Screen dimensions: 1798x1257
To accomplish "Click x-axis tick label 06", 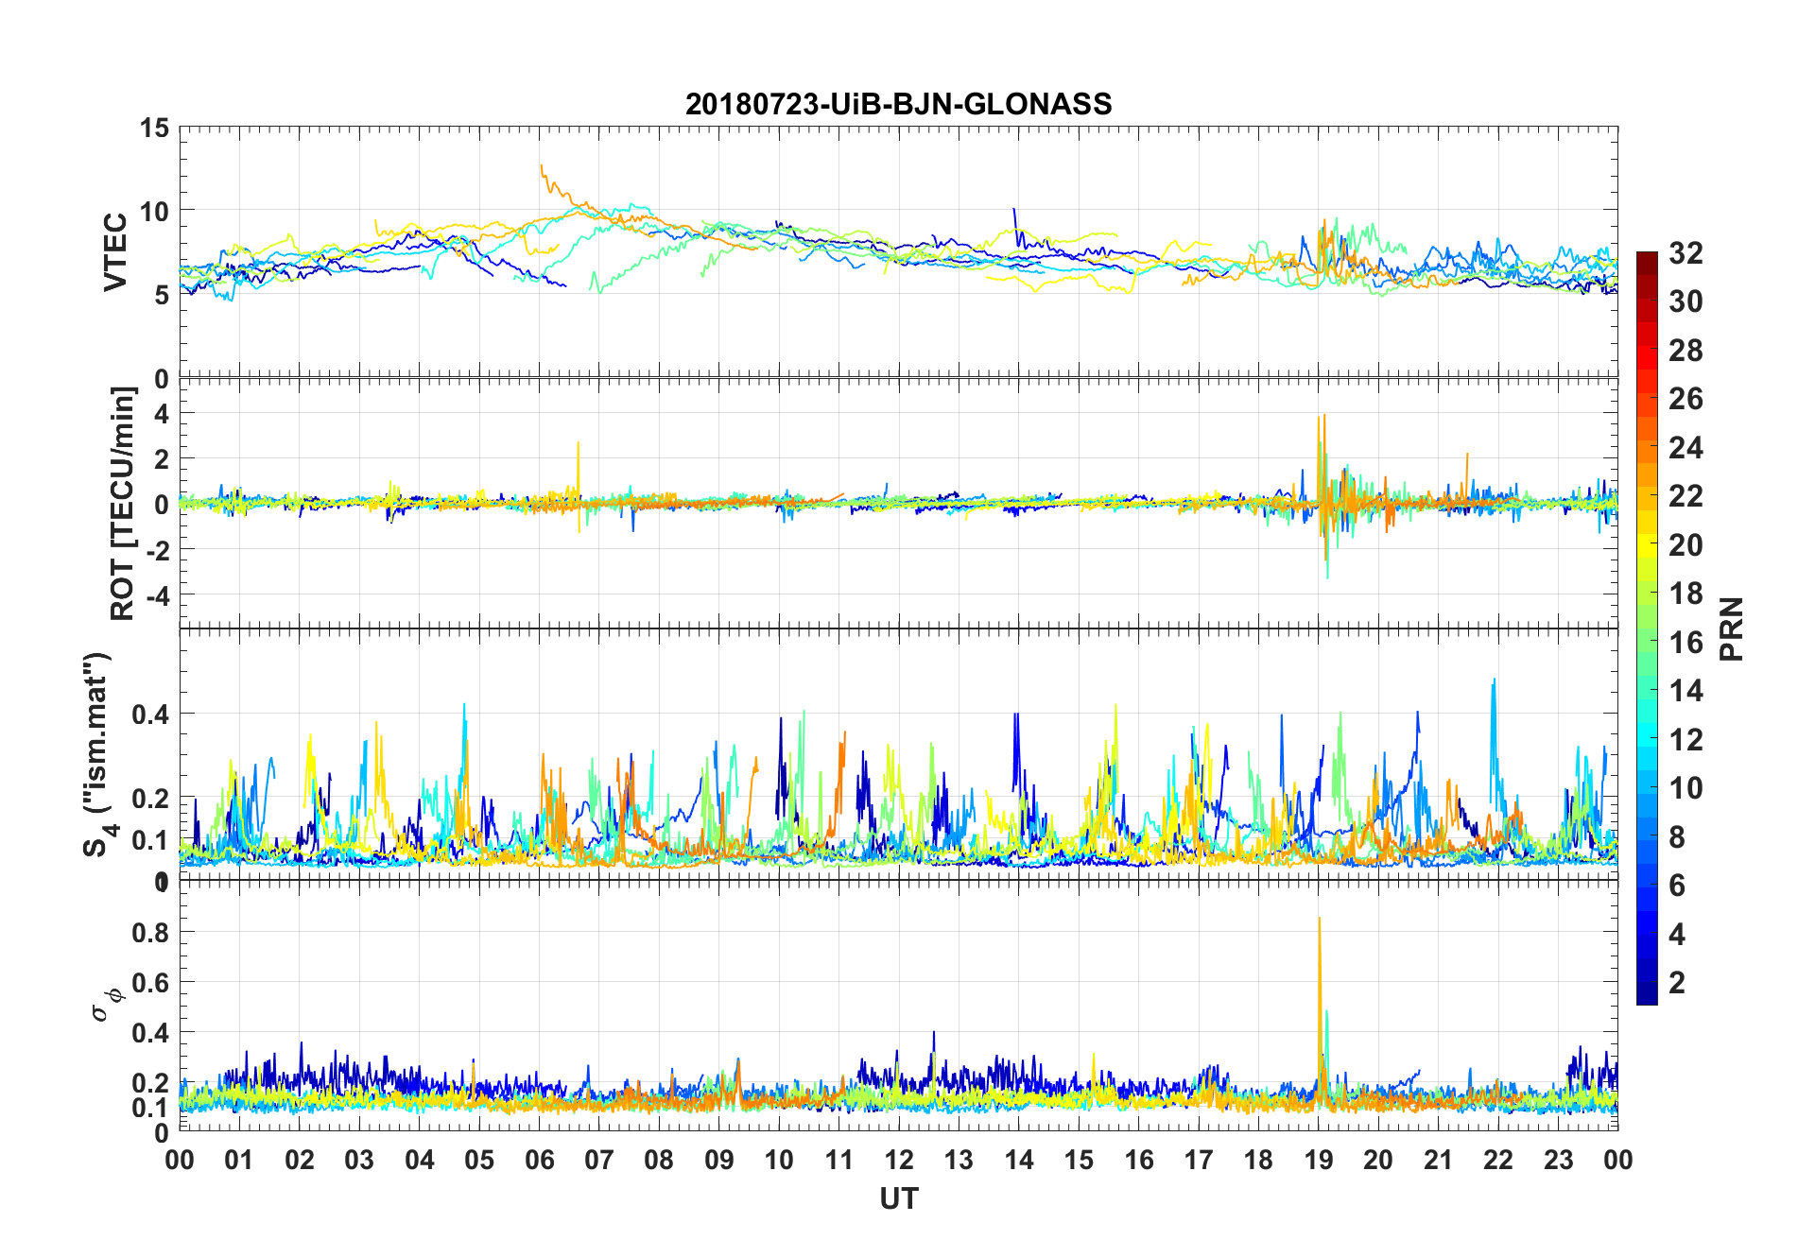I will coord(539,1160).
